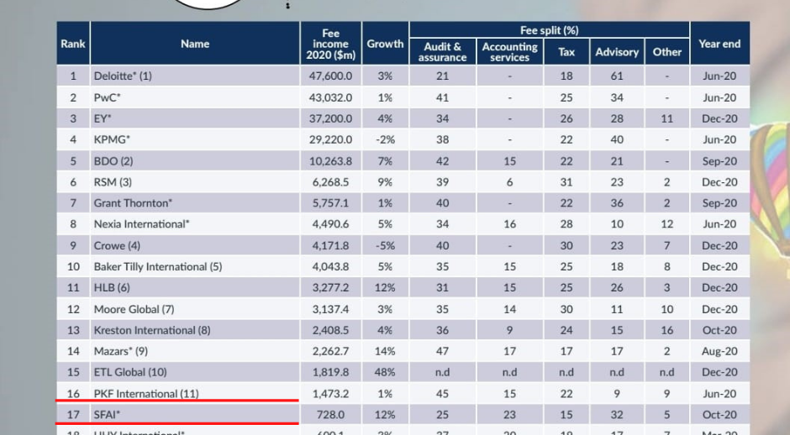Viewport: 790px width, 435px height.
Task: Click rank number 15 cell
Action: [73, 372]
